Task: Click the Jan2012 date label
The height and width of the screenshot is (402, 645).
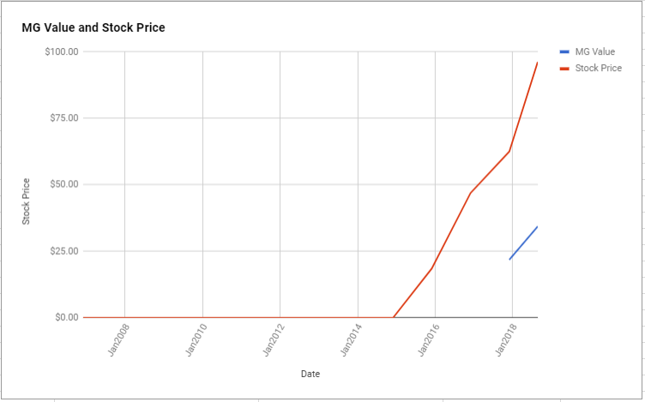Action: coord(274,340)
